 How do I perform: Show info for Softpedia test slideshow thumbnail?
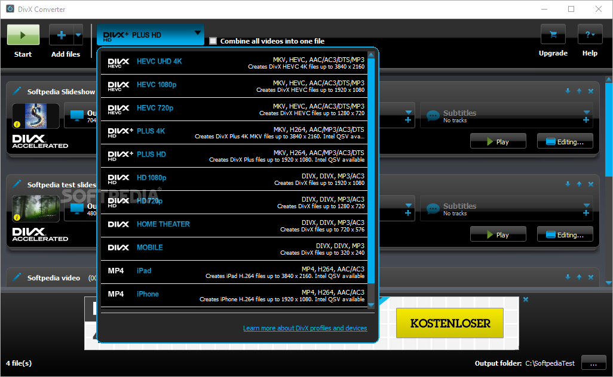pos(17,217)
